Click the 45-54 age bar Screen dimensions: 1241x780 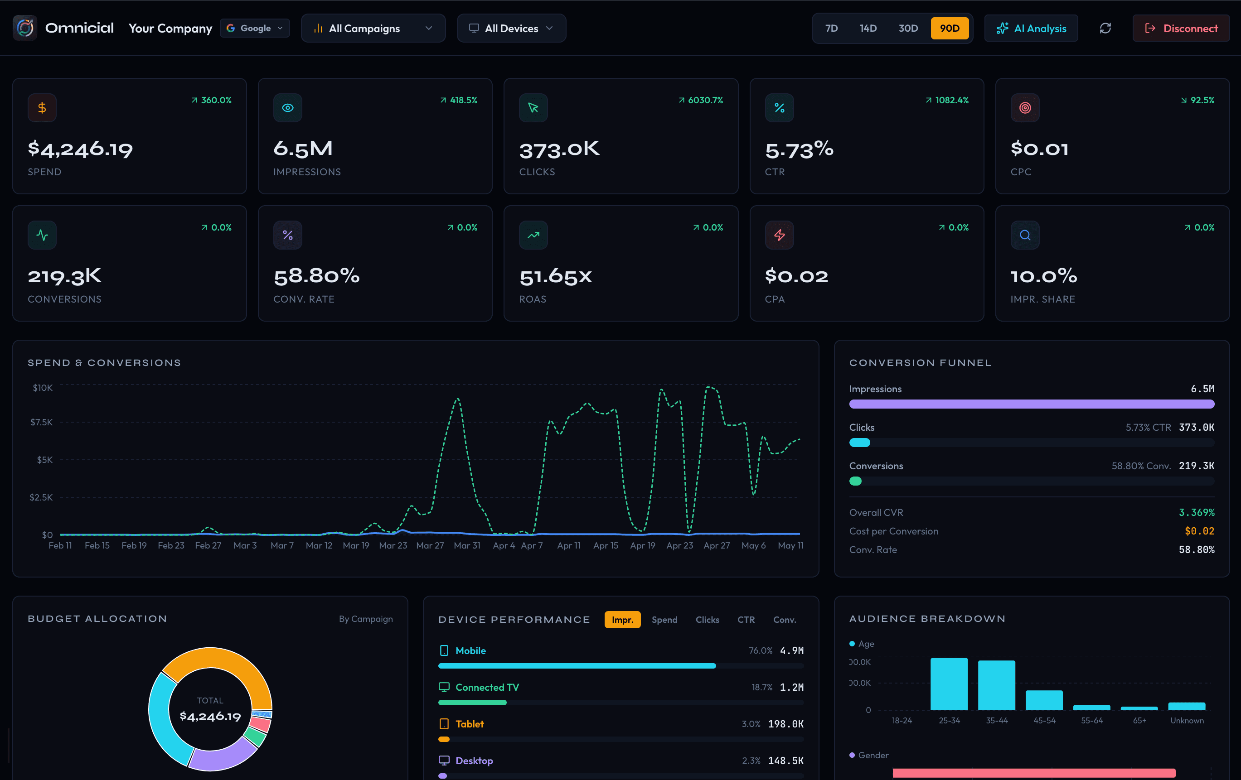(x=1044, y=700)
